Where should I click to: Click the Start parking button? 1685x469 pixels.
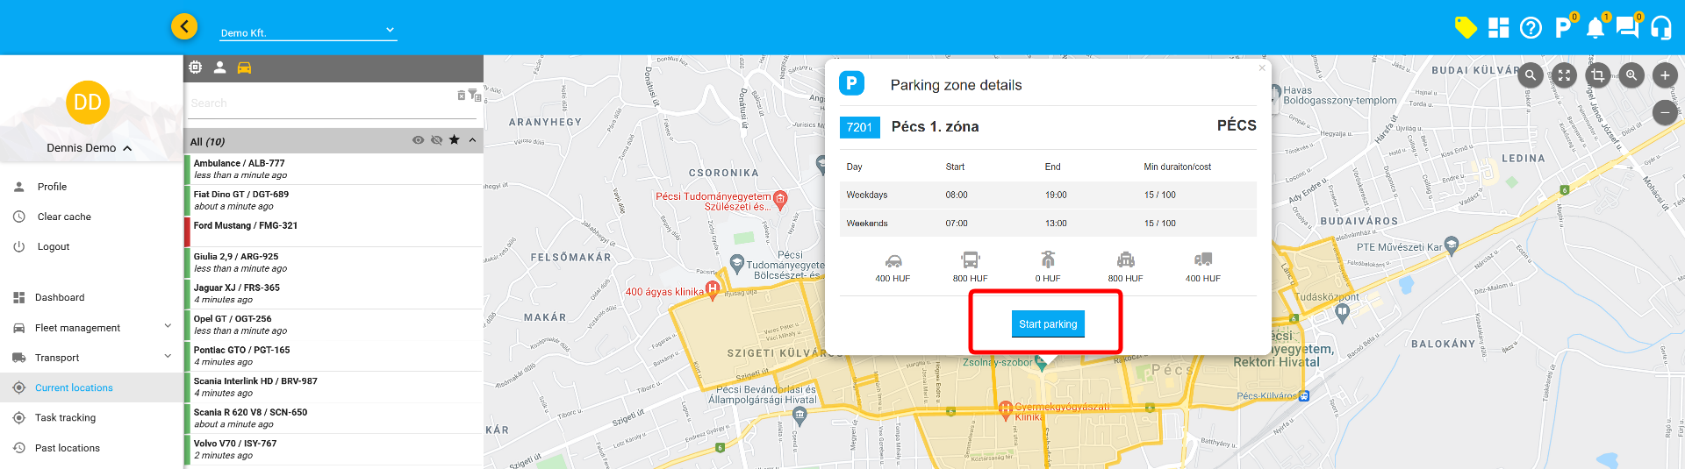point(1048,324)
